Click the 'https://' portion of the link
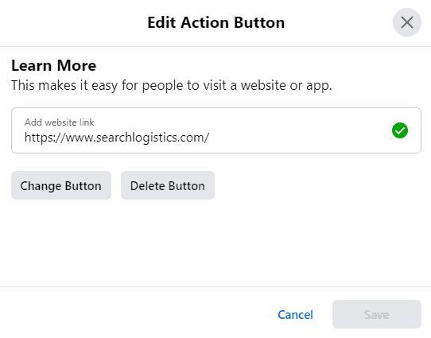This screenshot has width=431, height=338. coord(45,138)
